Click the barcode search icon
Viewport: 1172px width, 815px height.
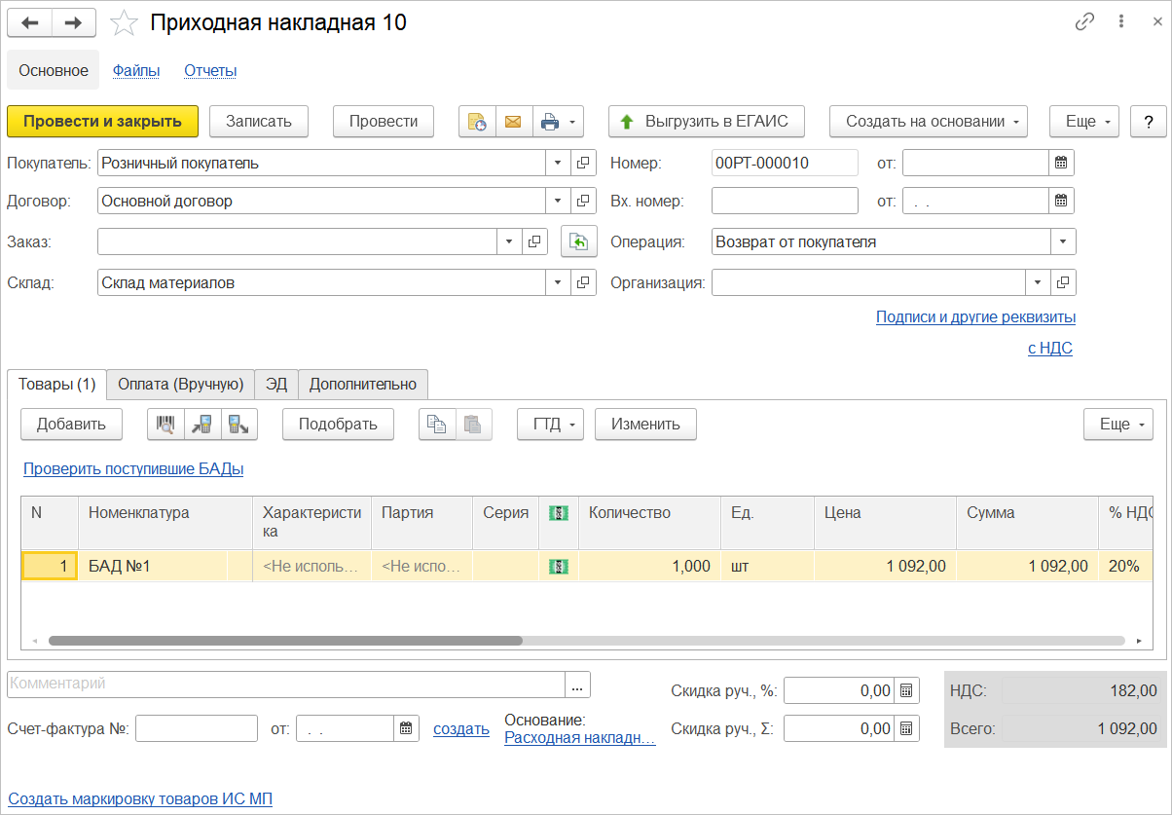pos(165,425)
